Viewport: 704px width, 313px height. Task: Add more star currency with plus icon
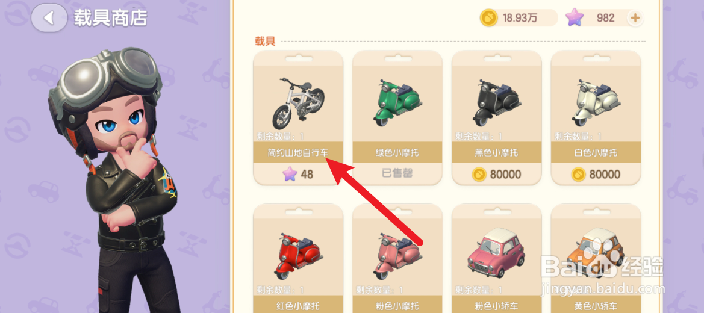[634, 18]
